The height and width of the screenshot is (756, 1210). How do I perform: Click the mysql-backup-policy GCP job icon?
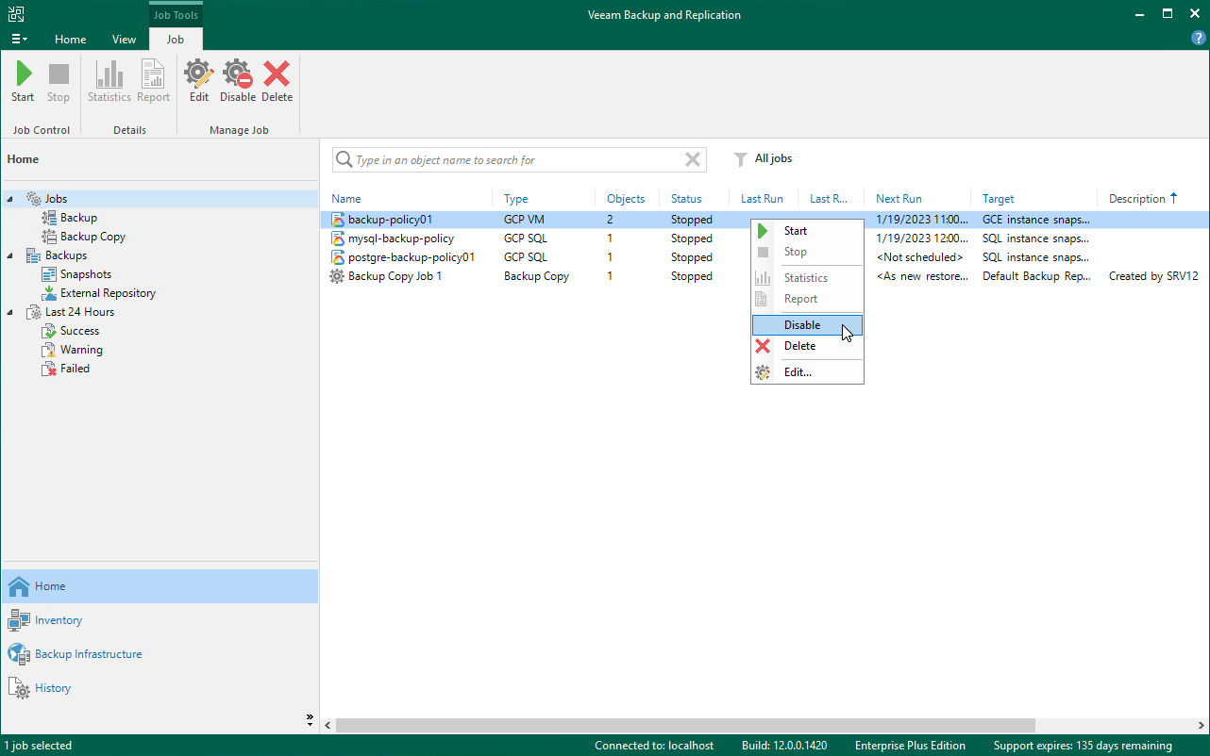click(x=337, y=238)
